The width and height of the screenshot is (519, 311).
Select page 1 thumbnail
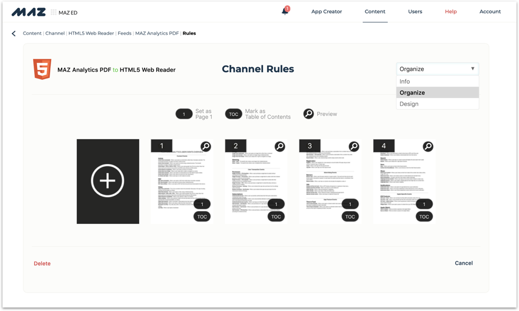[182, 181]
